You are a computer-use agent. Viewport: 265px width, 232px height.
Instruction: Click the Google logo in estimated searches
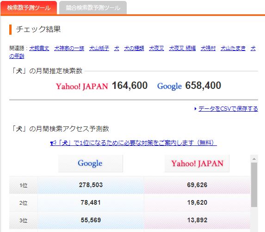click(x=169, y=86)
